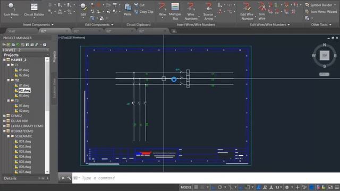Collapse the T2 folder
Screen dimensions: 340x191
8,80
